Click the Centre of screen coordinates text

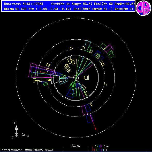(x=27, y=150)
